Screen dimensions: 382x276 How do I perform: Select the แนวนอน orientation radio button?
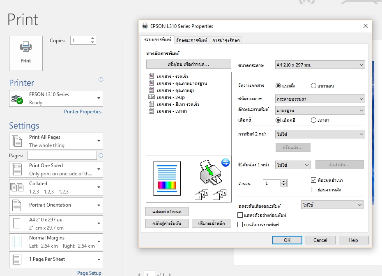(x=313, y=86)
